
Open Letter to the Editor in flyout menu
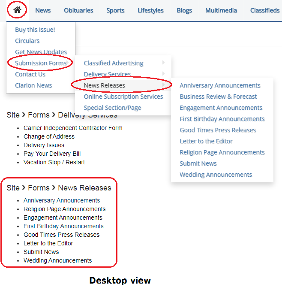click(x=206, y=141)
